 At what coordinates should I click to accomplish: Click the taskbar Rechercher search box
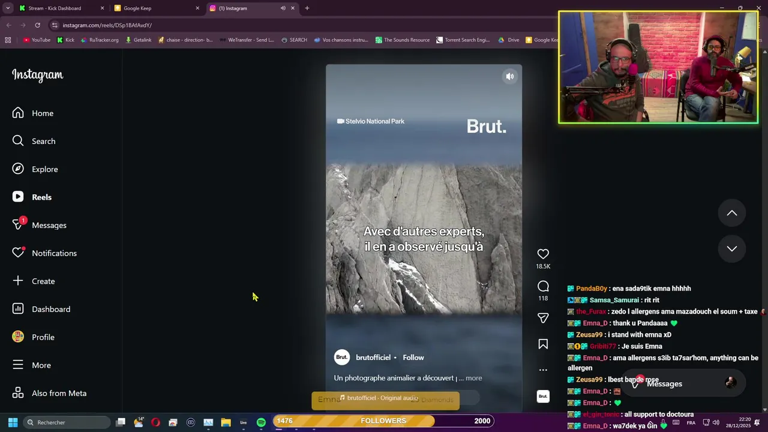tap(67, 422)
